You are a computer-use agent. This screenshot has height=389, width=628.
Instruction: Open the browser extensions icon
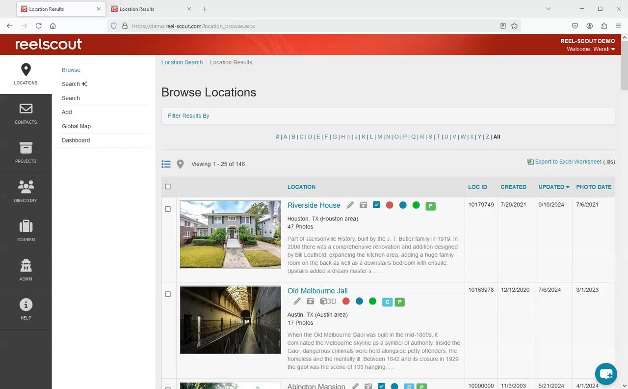click(604, 26)
